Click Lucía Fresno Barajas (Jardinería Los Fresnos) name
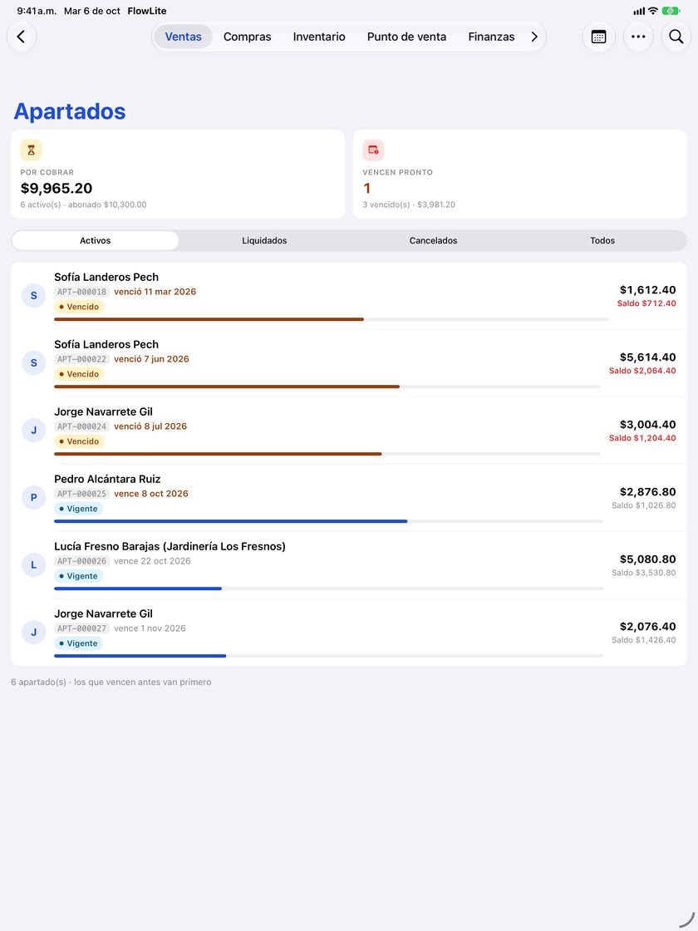The image size is (698, 931). (170, 546)
